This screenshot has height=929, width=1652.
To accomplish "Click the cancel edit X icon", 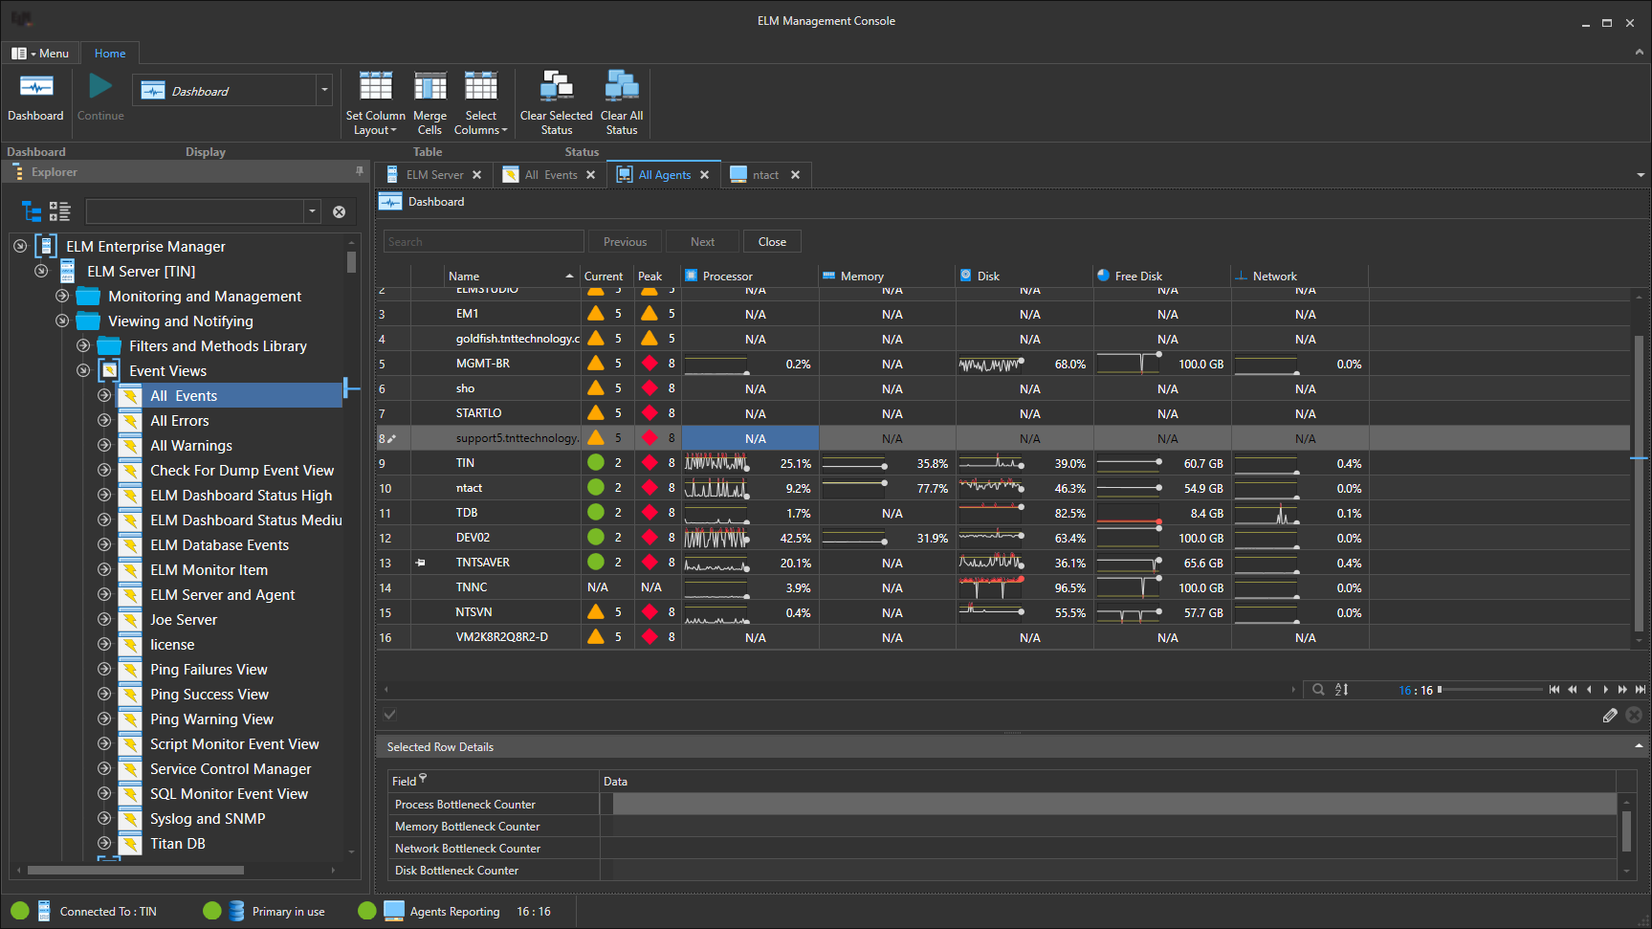I will coord(1634,715).
